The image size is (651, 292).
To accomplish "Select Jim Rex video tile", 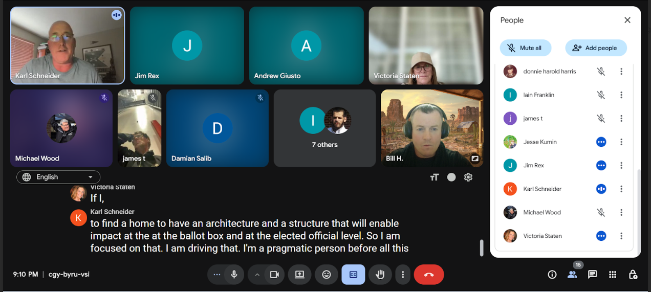I will pyautogui.click(x=187, y=46).
